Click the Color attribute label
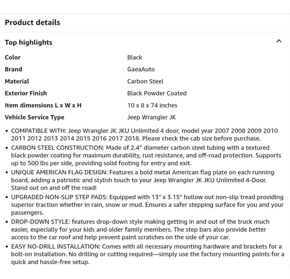This screenshot has height=279, width=290. pyautogui.click(x=13, y=57)
